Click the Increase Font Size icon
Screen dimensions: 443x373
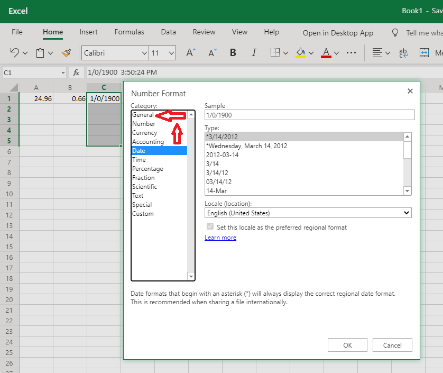click(x=191, y=53)
